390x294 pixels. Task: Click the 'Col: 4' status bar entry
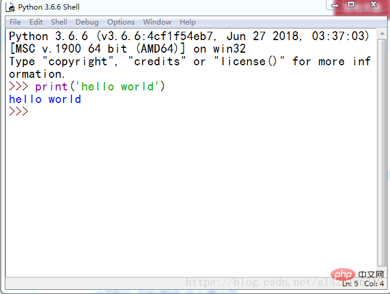(374, 284)
